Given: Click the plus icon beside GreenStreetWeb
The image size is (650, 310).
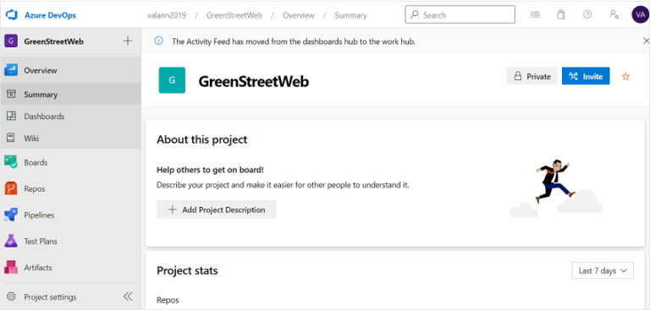Looking at the screenshot, I should (128, 41).
